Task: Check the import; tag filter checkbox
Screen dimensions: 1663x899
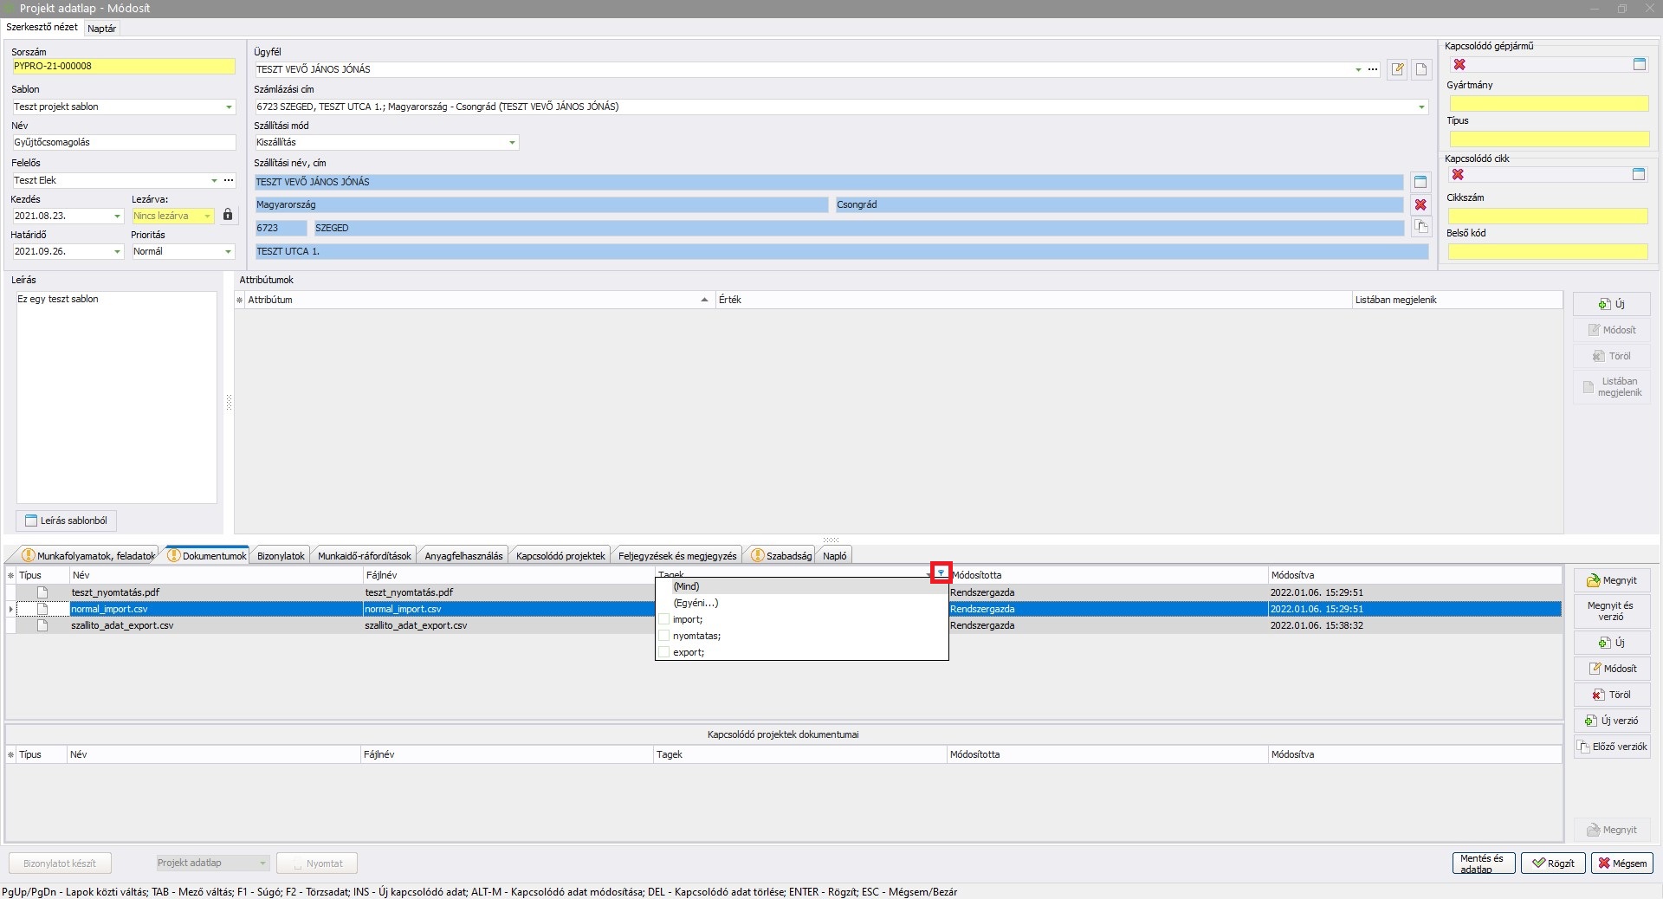Action: pos(664,619)
